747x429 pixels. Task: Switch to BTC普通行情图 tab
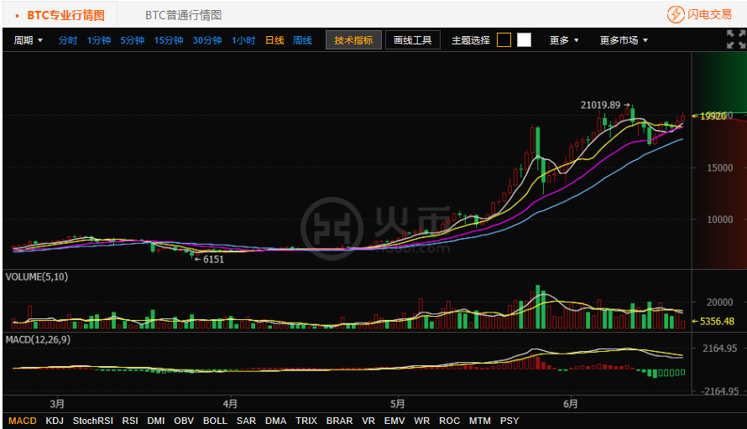pyautogui.click(x=183, y=15)
